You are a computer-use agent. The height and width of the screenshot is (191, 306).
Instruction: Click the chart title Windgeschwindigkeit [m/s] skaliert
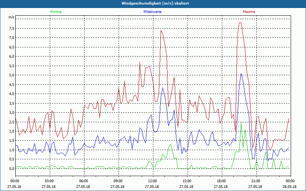pyautogui.click(x=155, y=3)
